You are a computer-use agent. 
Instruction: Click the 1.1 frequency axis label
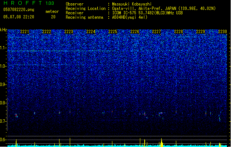pos(3,48)
